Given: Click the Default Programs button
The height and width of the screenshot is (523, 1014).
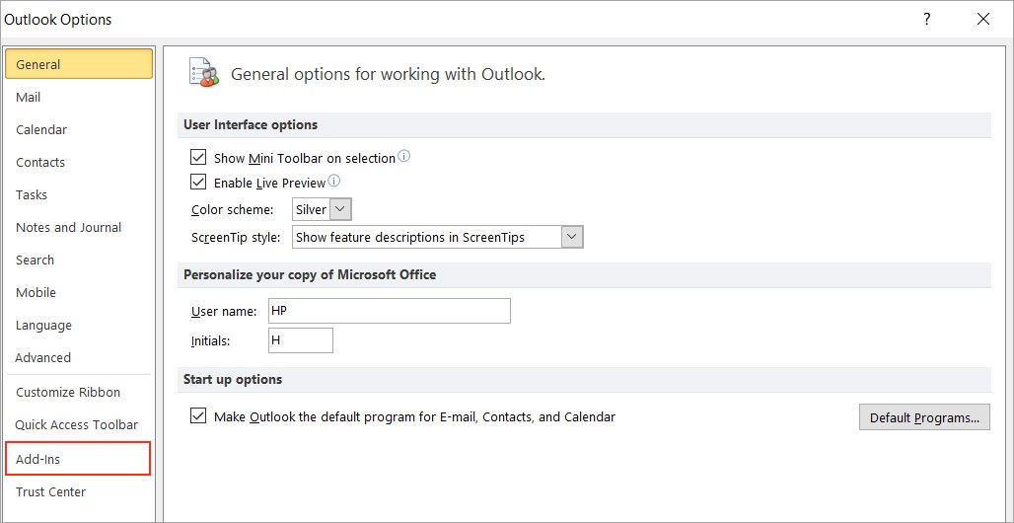Looking at the screenshot, I should click(924, 417).
